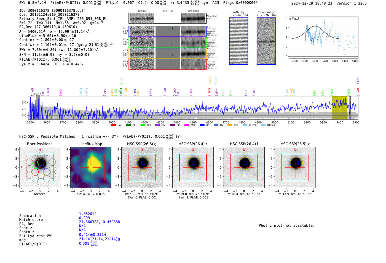The width and height of the screenshot is (386, 263).
Task: Click the Obs: 20191124v019 line
Action: click(49, 15)
